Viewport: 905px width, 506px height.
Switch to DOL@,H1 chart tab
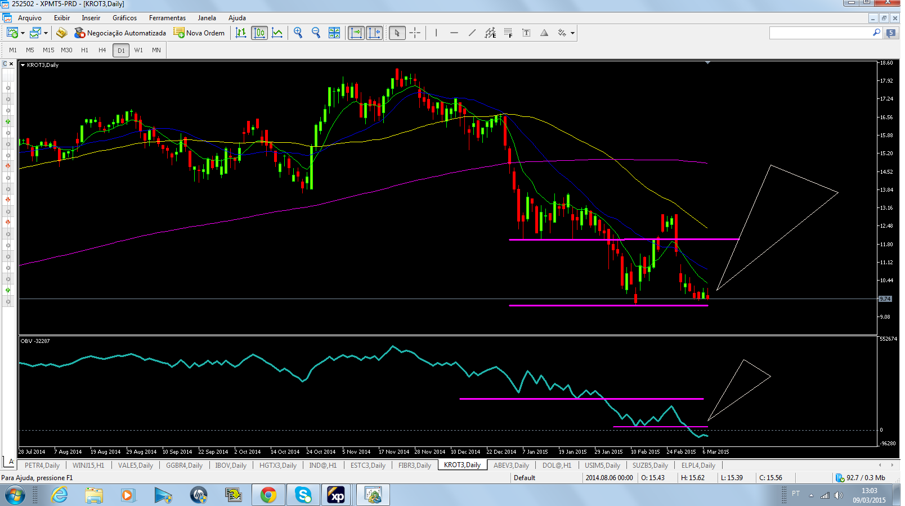pyautogui.click(x=557, y=466)
